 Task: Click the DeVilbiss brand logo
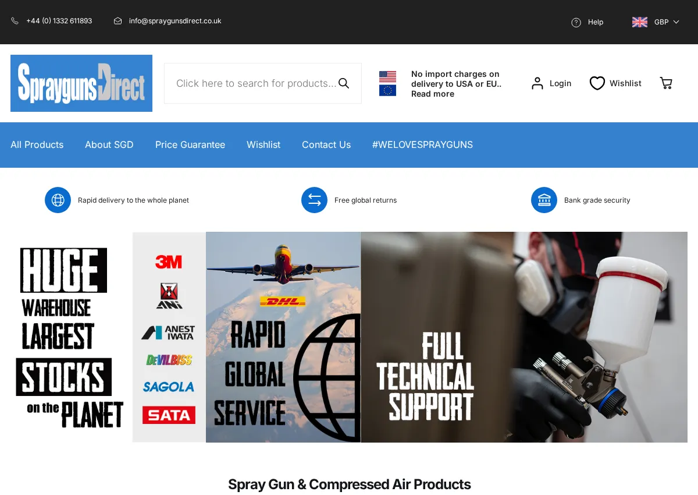click(x=169, y=360)
